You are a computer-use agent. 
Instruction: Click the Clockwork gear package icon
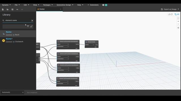point(4,40)
